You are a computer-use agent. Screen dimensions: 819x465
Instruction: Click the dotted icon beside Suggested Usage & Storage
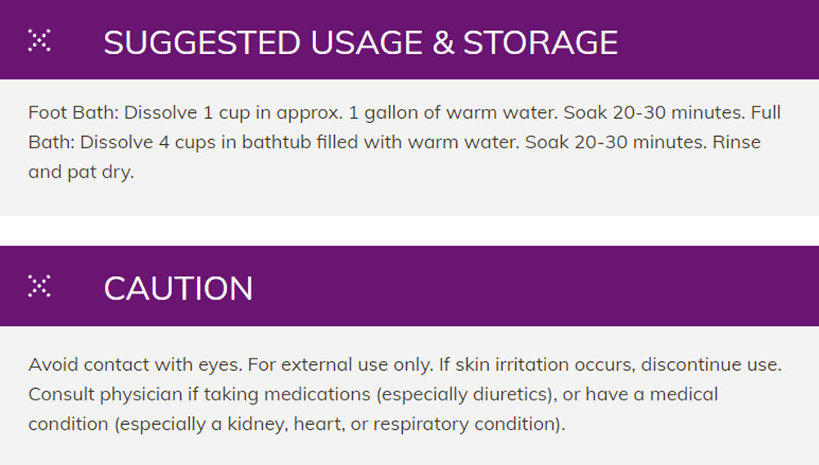(39, 40)
